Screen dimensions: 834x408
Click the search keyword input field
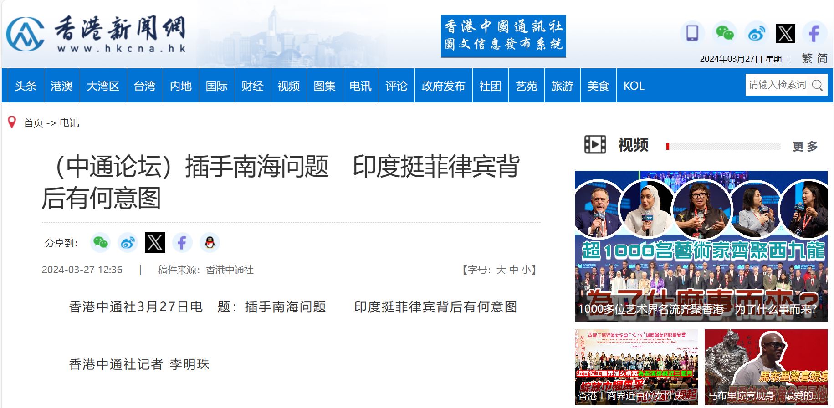point(777,85)
